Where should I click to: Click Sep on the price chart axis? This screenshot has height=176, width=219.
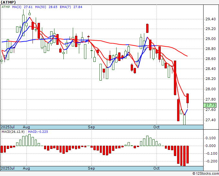point(91,127)
